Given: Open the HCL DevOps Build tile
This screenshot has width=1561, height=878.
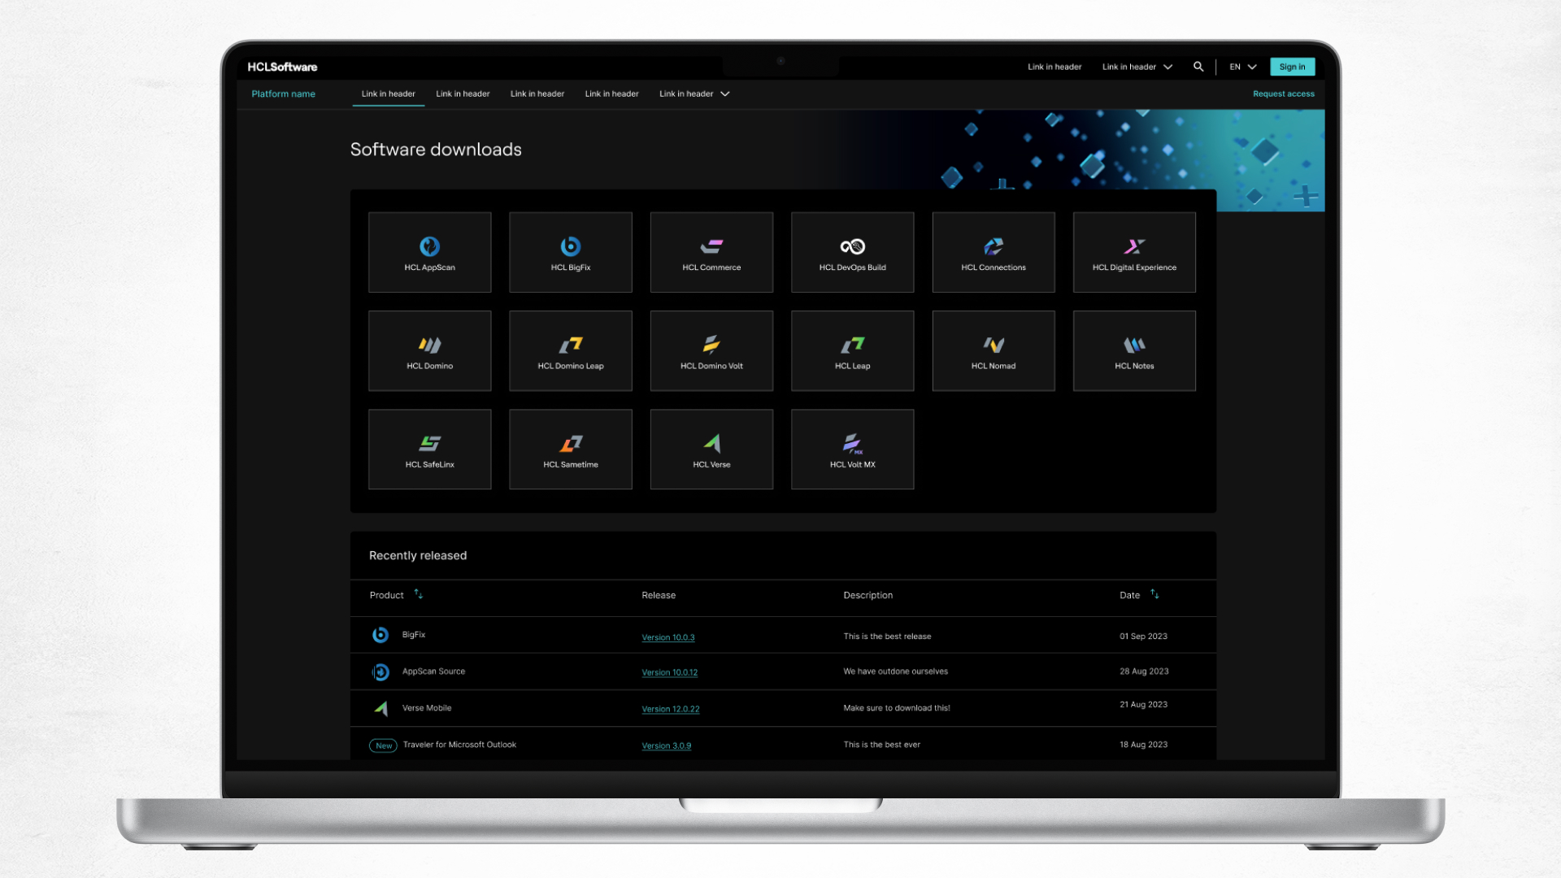Looking at the screenshot, I should click(x=853, y=252).
